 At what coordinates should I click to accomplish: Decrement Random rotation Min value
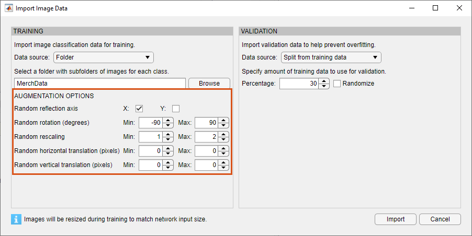point(168,125)
